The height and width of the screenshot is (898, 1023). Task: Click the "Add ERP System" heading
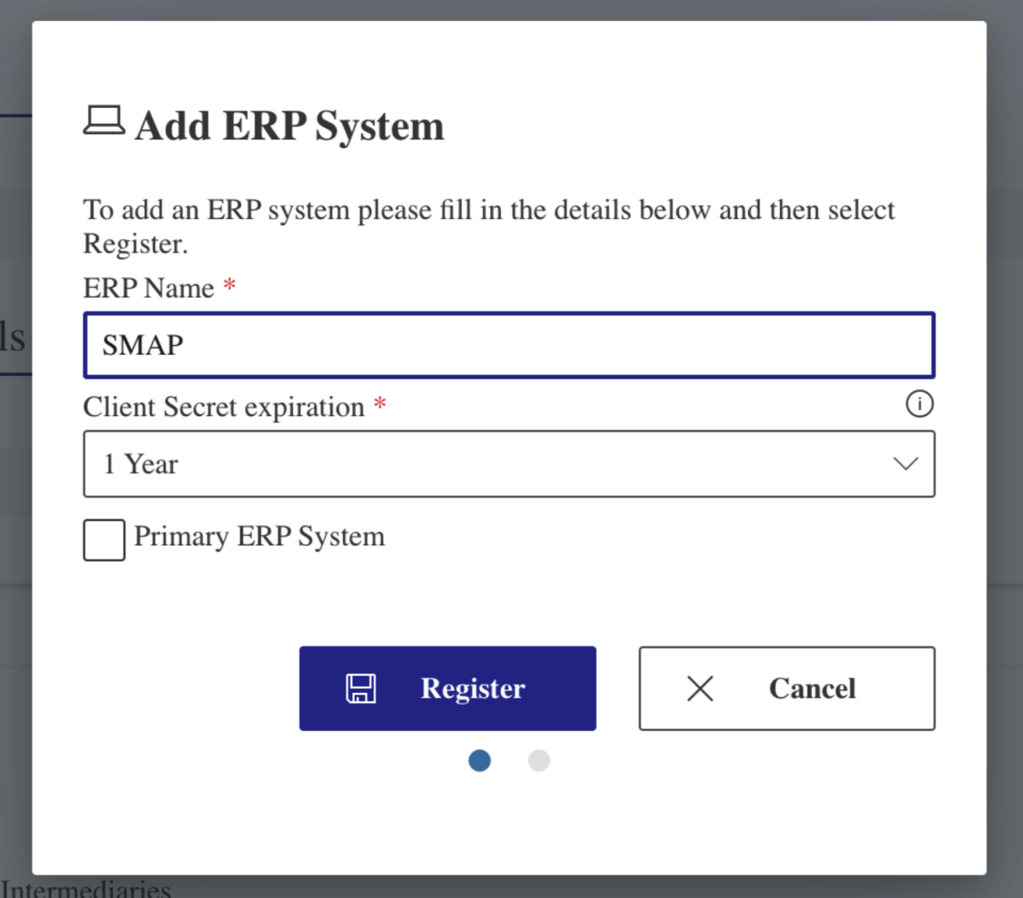coord(289,125)
